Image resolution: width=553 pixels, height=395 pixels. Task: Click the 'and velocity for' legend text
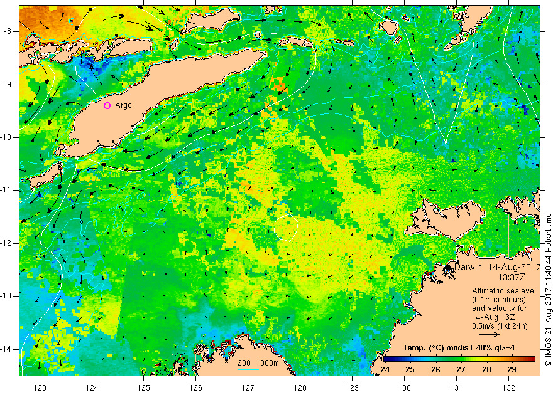500,308
